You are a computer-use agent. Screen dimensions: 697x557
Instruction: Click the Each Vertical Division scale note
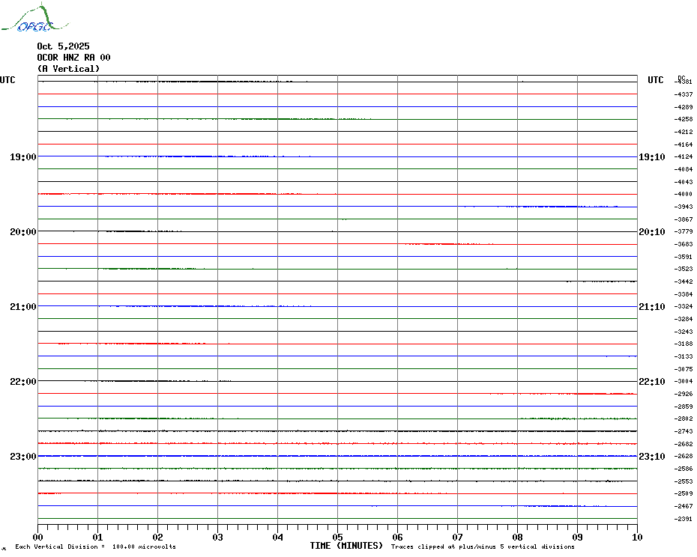click(95, 547)
